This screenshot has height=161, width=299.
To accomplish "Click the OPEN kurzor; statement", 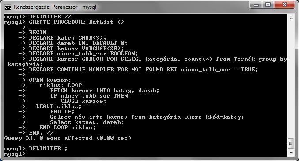I will pos(50,80).
